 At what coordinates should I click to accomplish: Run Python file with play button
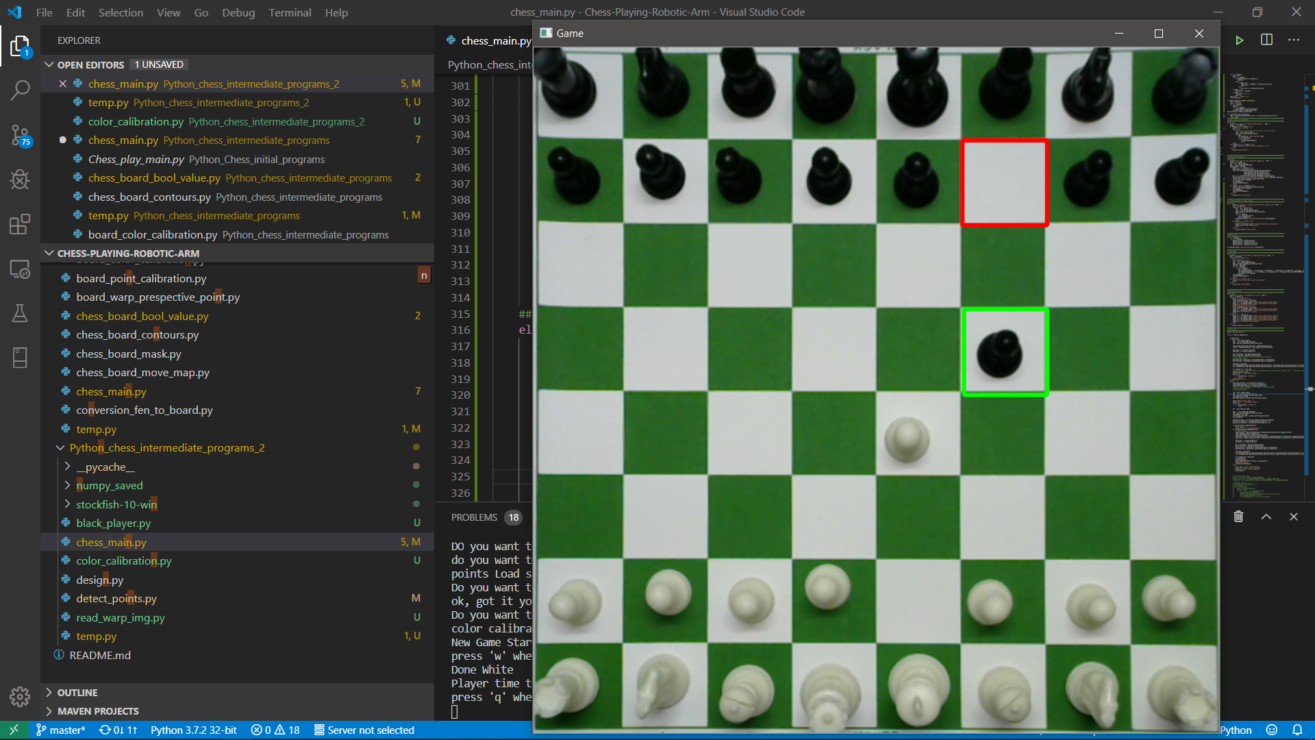[1239, 40]
